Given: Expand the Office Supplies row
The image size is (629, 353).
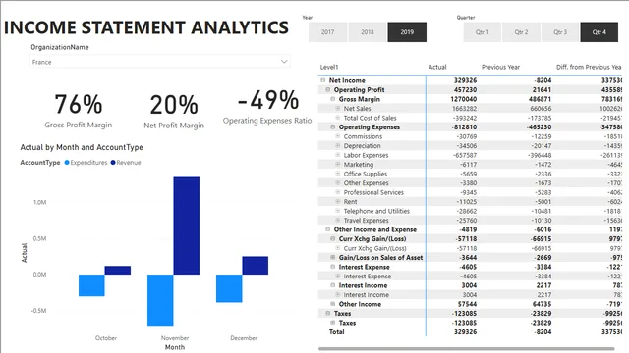Looking at the screenshot, I should [337, 174].
